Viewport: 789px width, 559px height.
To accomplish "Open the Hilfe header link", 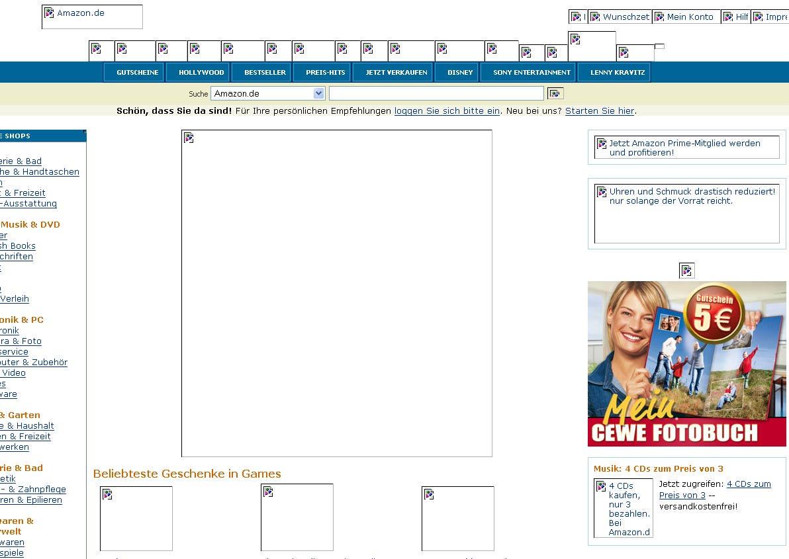I will coord(735,17).
